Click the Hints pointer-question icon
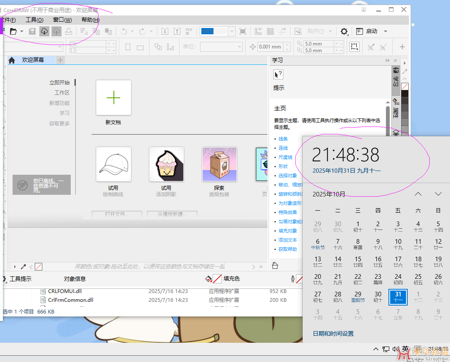The width and height of the screenshot is (450, 362). coord(278,74)
